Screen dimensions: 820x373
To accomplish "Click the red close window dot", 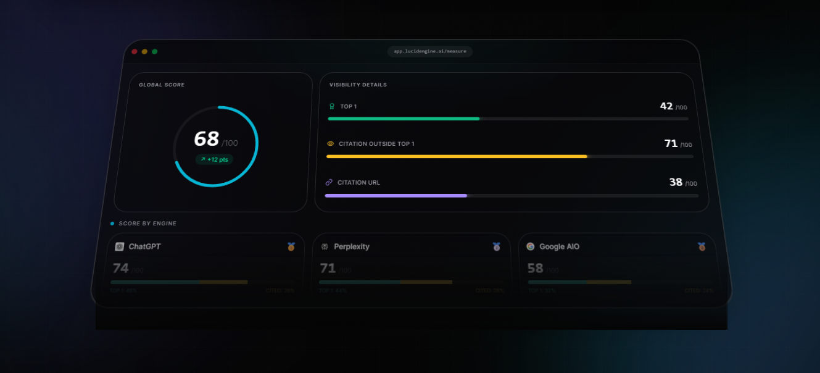I will click(x=135, y=51).
